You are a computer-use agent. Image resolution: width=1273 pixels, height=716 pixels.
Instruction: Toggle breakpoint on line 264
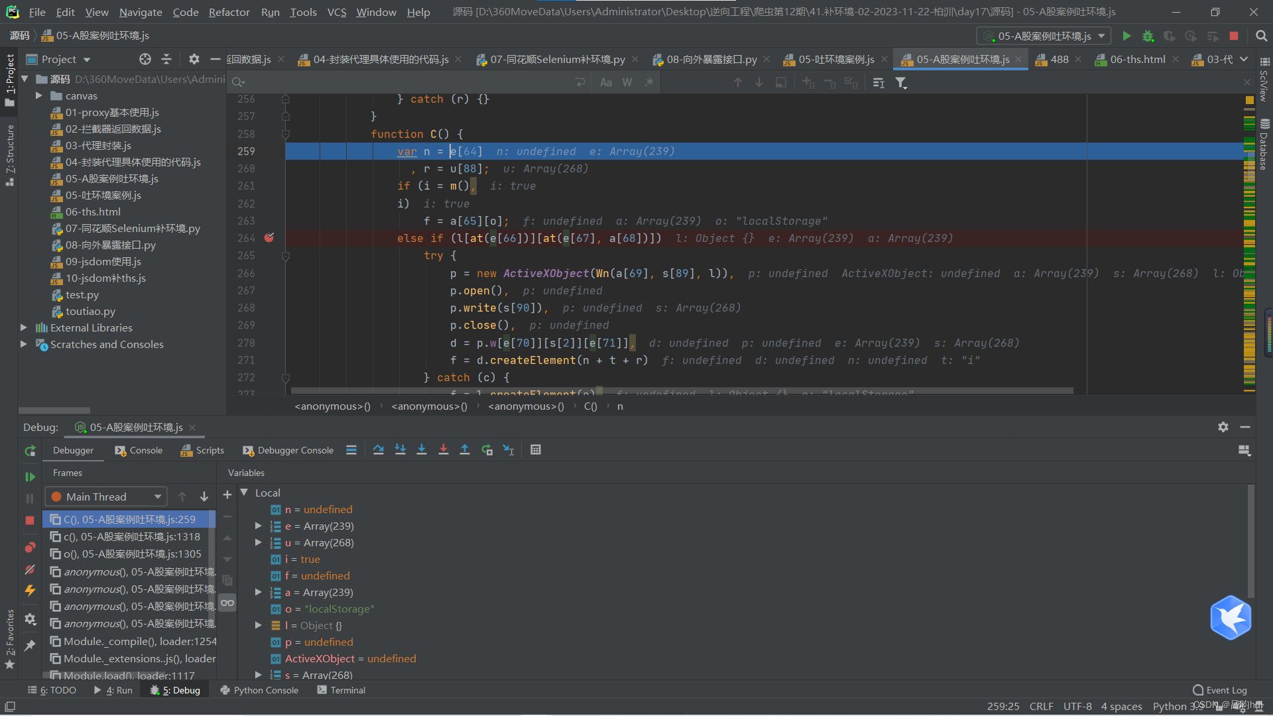(x=269, y=237)
